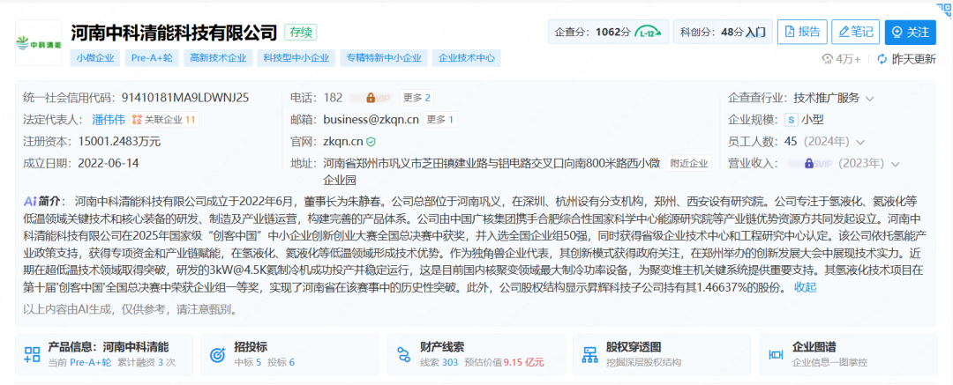The height and width of the screenshot is (385, 953).
Task: Click the refresh icon beside 昨天更新
Action: (x=882, y=59)
